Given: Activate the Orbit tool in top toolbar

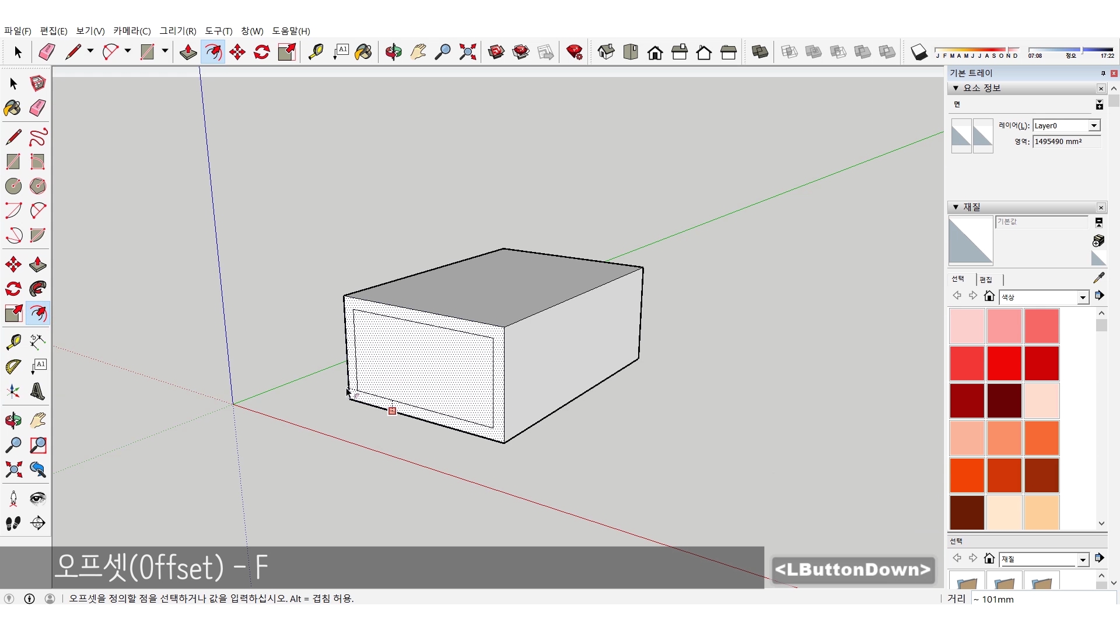Looking at the screenshot, I should 393,52.
